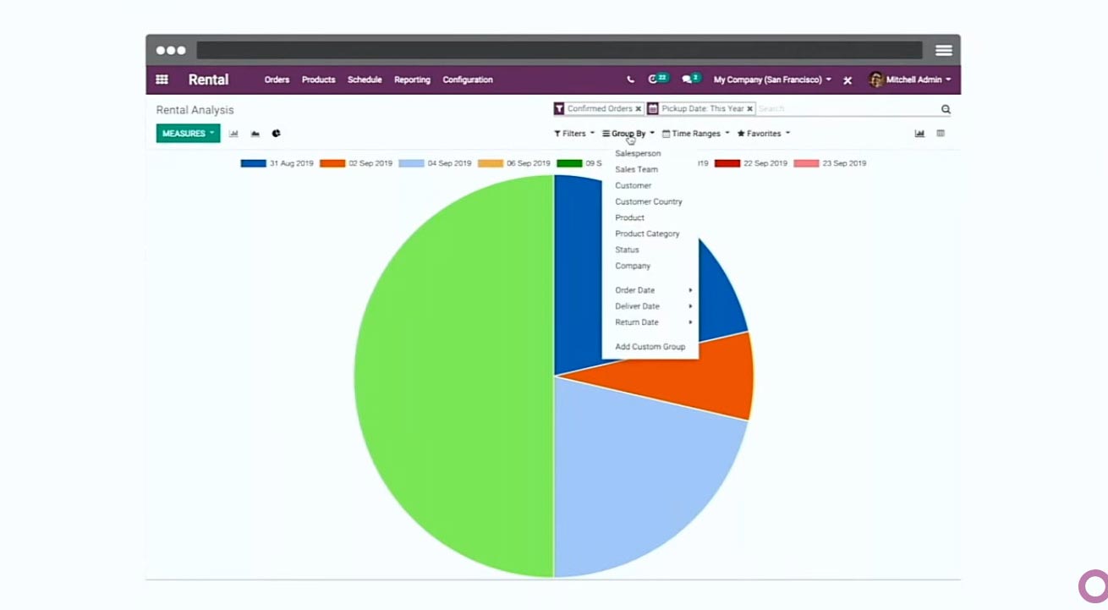Expand Return Date submenu
The width and height of the screenshot is (1108, 610).
point(650,322)
